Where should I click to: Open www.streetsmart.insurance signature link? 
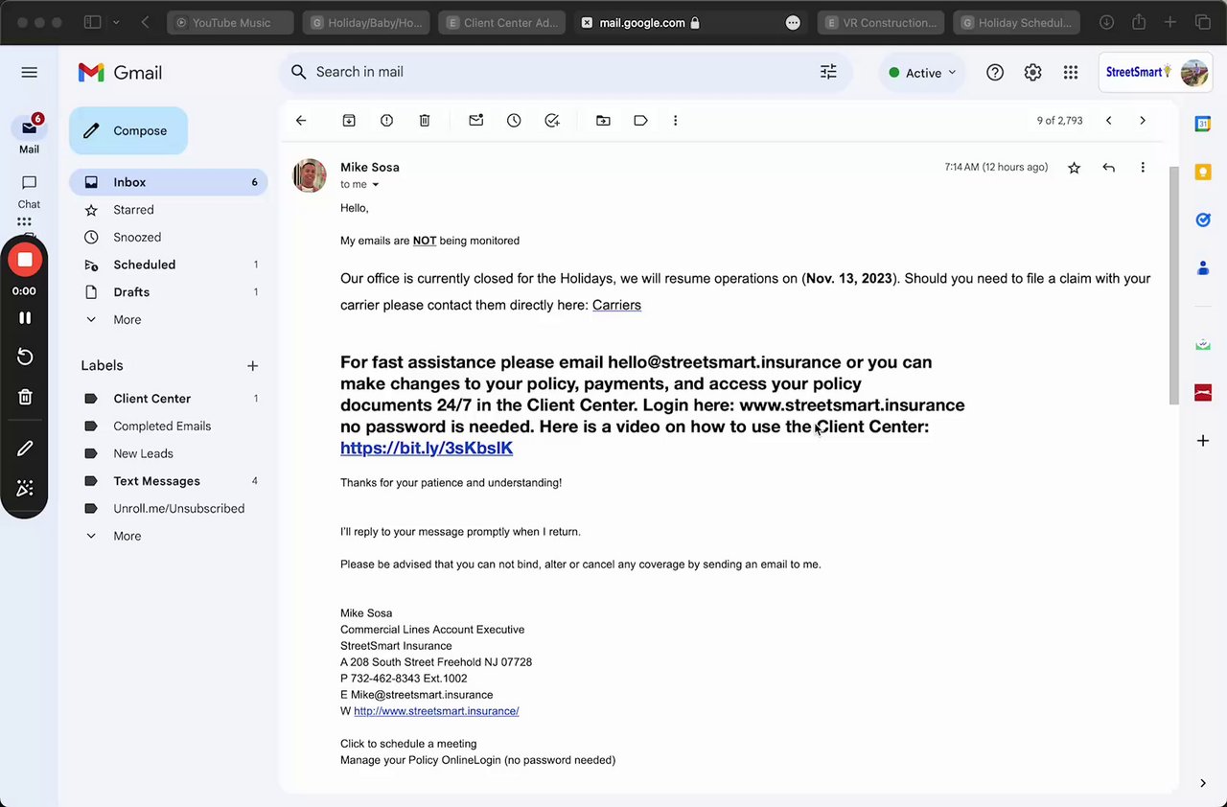436,711
